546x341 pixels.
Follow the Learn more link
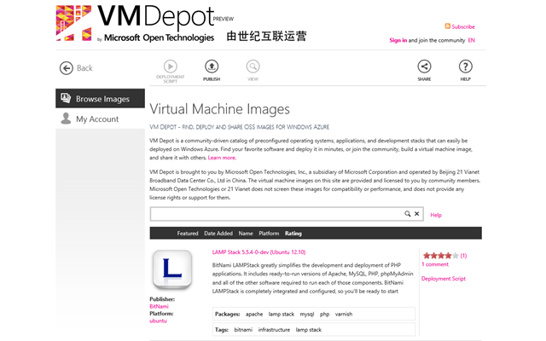(x=222, y=158)
